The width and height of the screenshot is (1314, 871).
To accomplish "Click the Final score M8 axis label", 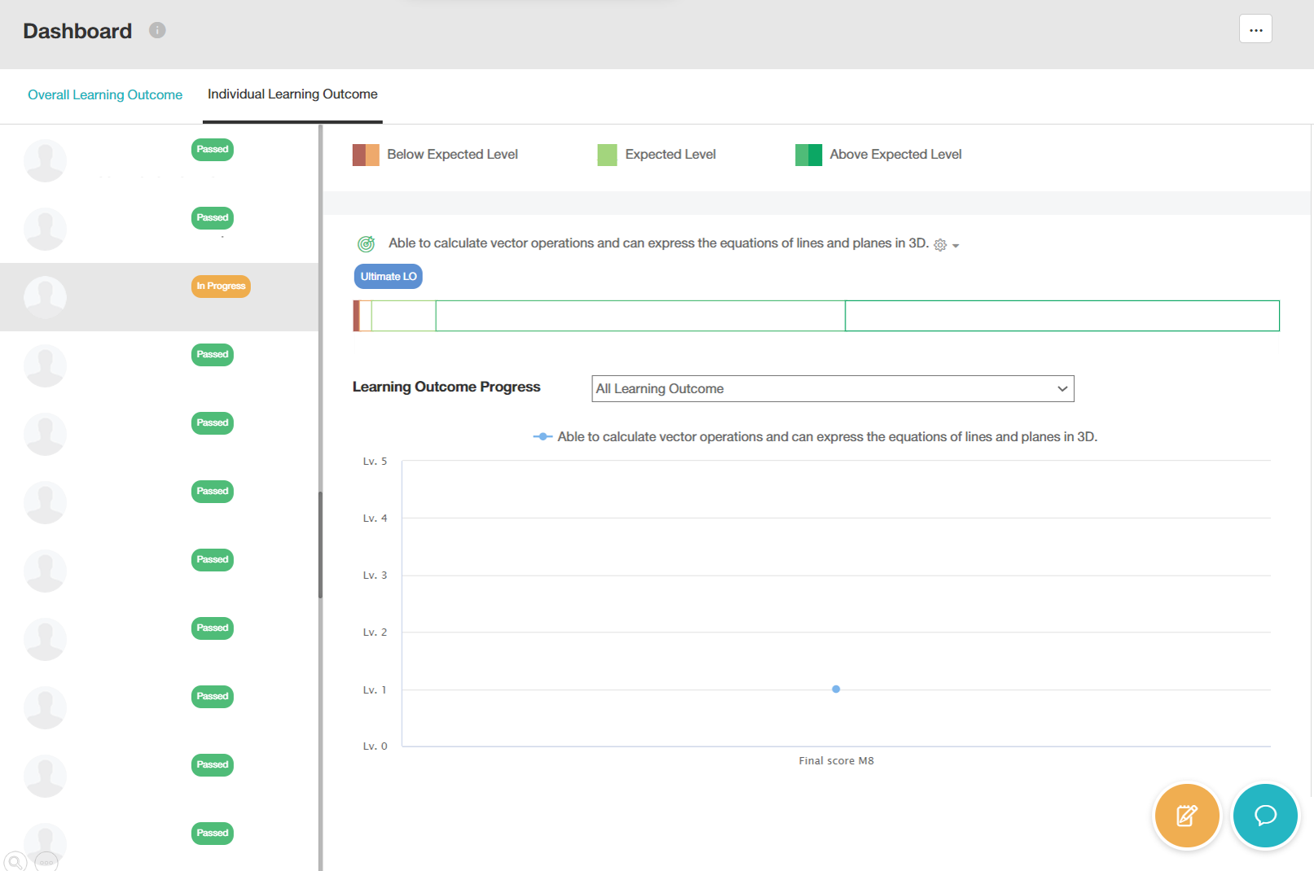I will point(836,761).
